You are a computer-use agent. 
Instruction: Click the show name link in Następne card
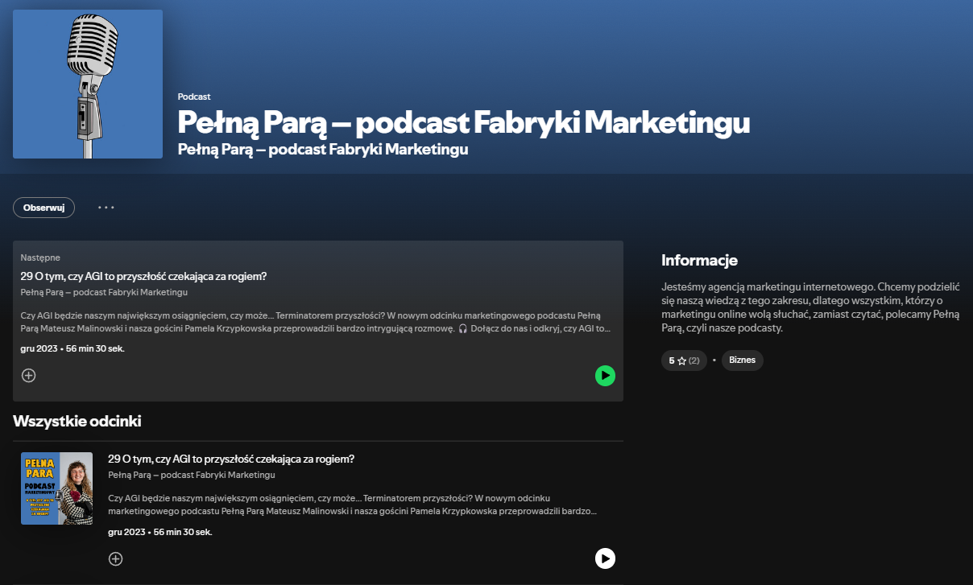pyautogui.click(x=104, y=292)
